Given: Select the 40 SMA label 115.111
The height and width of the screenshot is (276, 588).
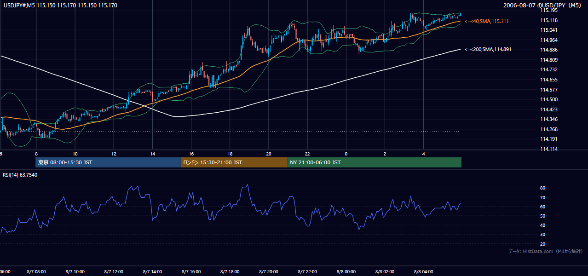Looking at the screenshot, I should 487,21.
